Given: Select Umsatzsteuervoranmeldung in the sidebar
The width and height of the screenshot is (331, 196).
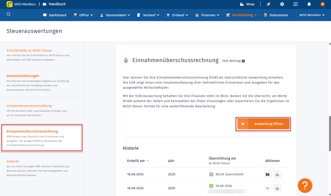Looking at the screenshot, I should [42, 110].
